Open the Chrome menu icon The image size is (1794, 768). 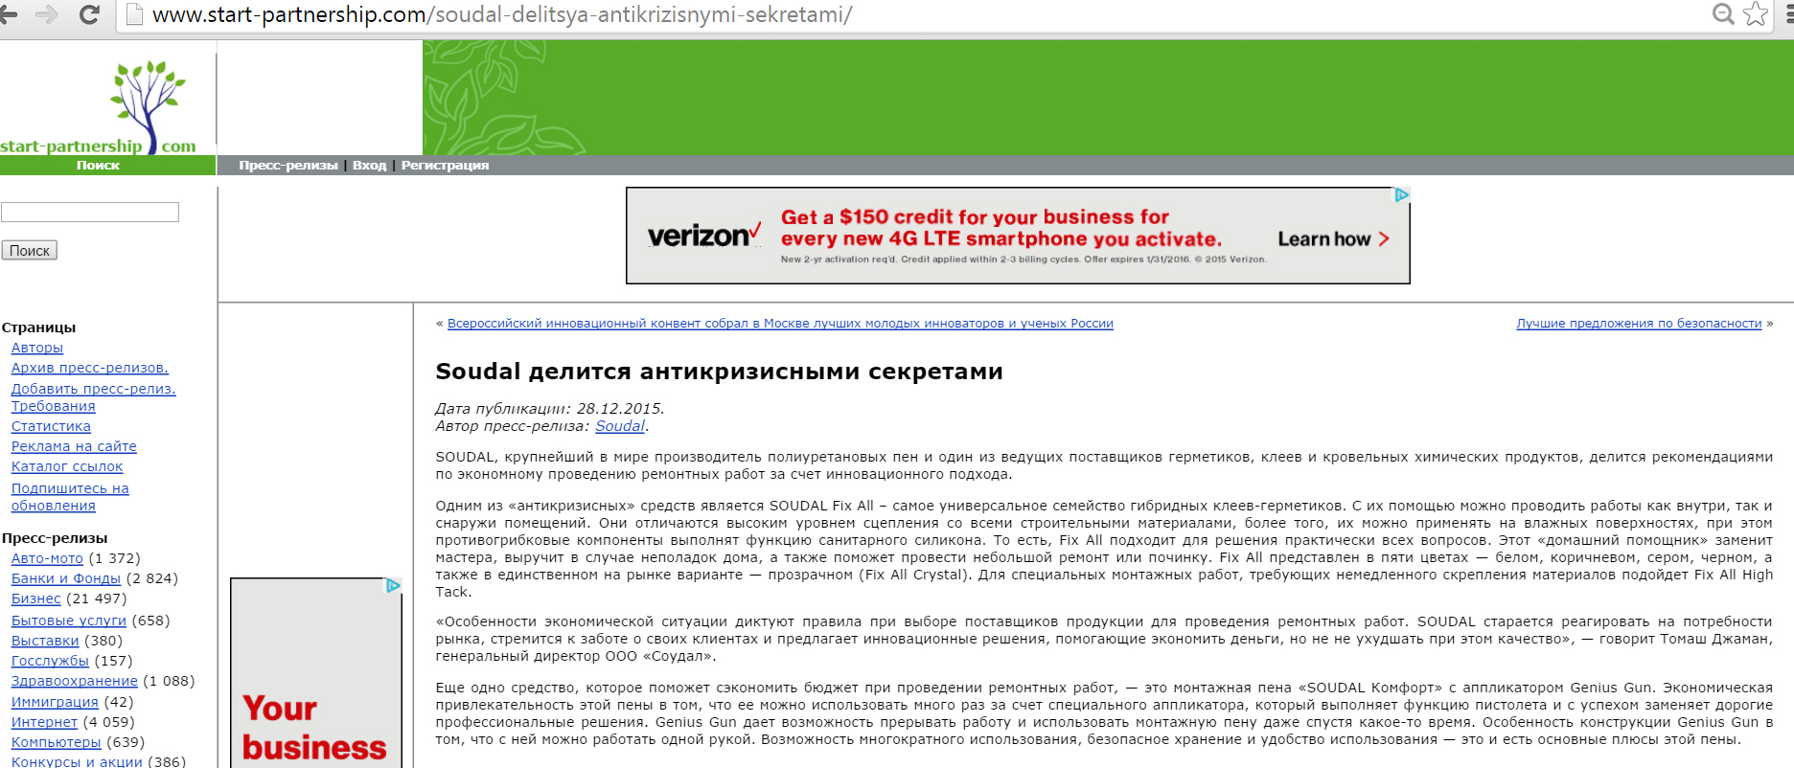click(1788, 14)
